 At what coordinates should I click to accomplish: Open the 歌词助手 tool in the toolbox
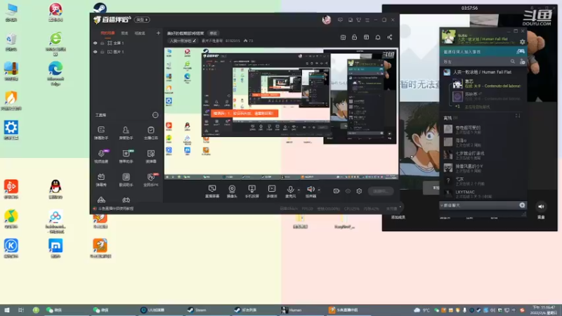click(x=126, y=180)
